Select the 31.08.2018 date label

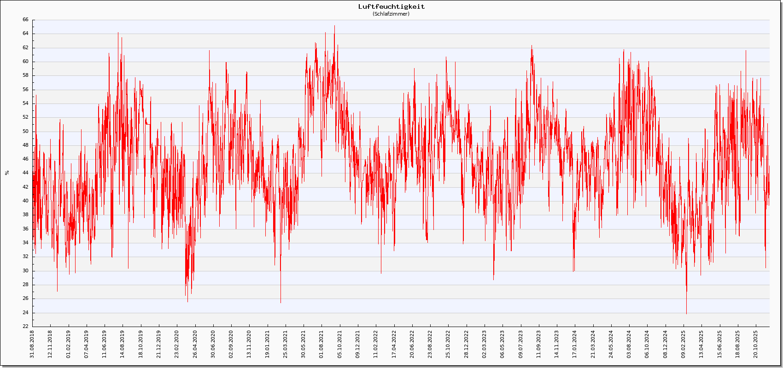(x=32, y=344)
